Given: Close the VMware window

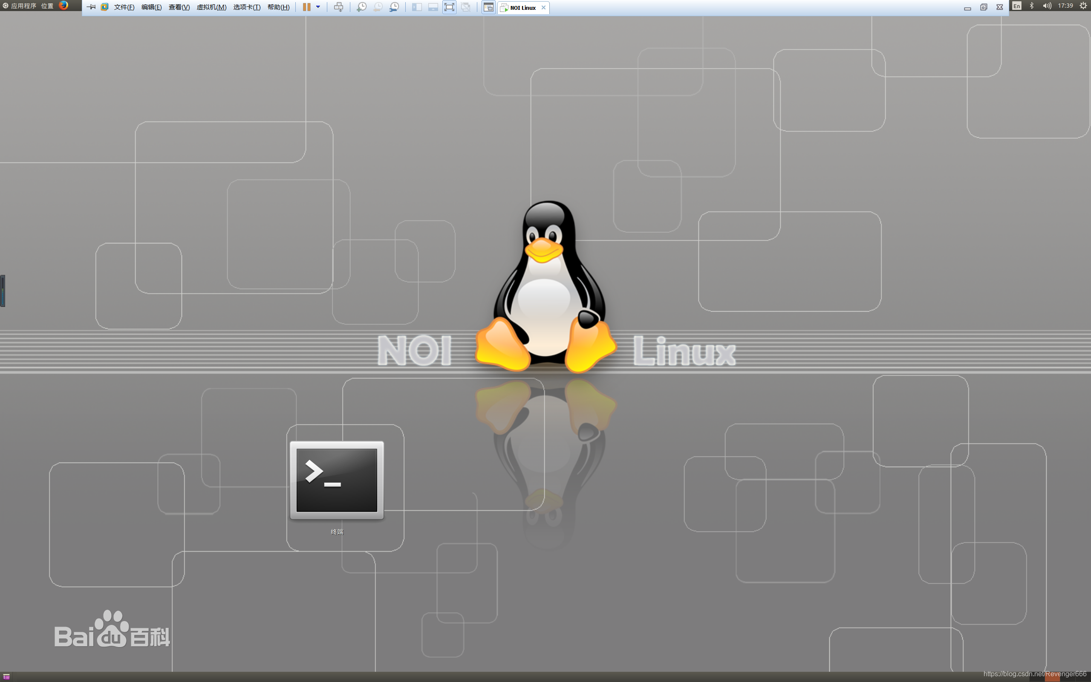Looking at the screenshot, I should [999, 7].
